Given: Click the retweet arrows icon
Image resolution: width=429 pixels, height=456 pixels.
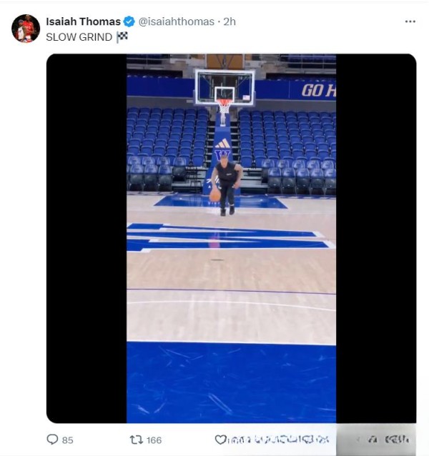Looking at the screenshot, I should coord(134,440).
